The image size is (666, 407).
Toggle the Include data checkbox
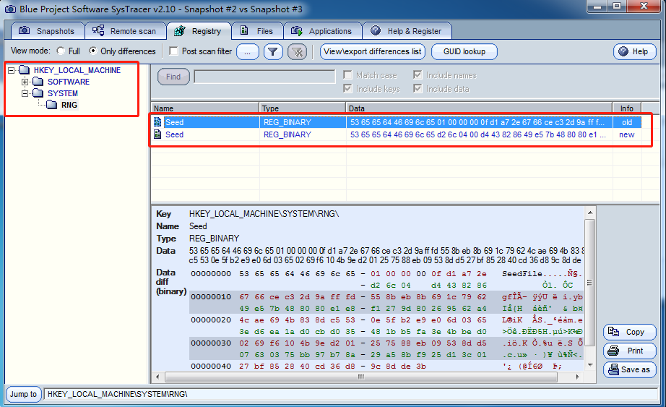pyautogui.click(x=418, y=88)
